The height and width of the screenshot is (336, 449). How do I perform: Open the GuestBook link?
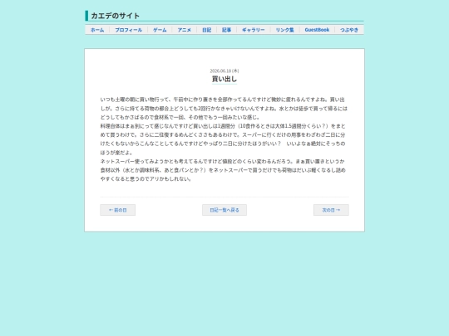tap(317, 30)
